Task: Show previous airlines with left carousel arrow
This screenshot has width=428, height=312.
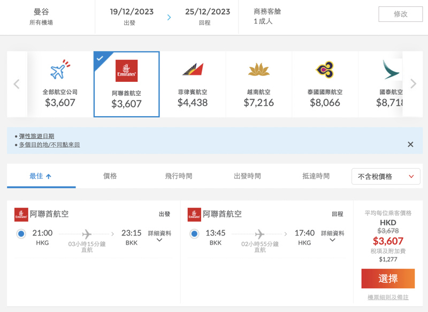Action: 17,84
